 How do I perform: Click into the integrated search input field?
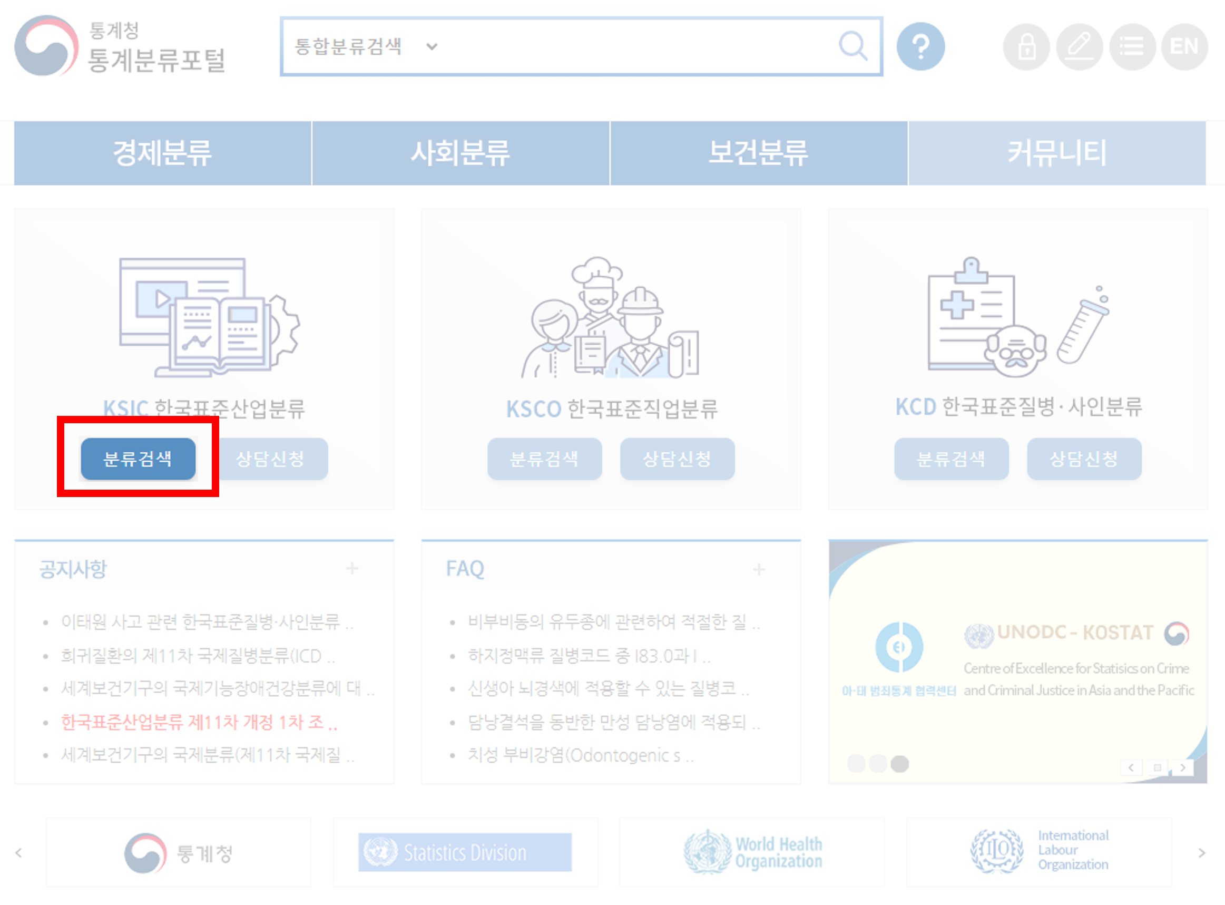point(630,46)
